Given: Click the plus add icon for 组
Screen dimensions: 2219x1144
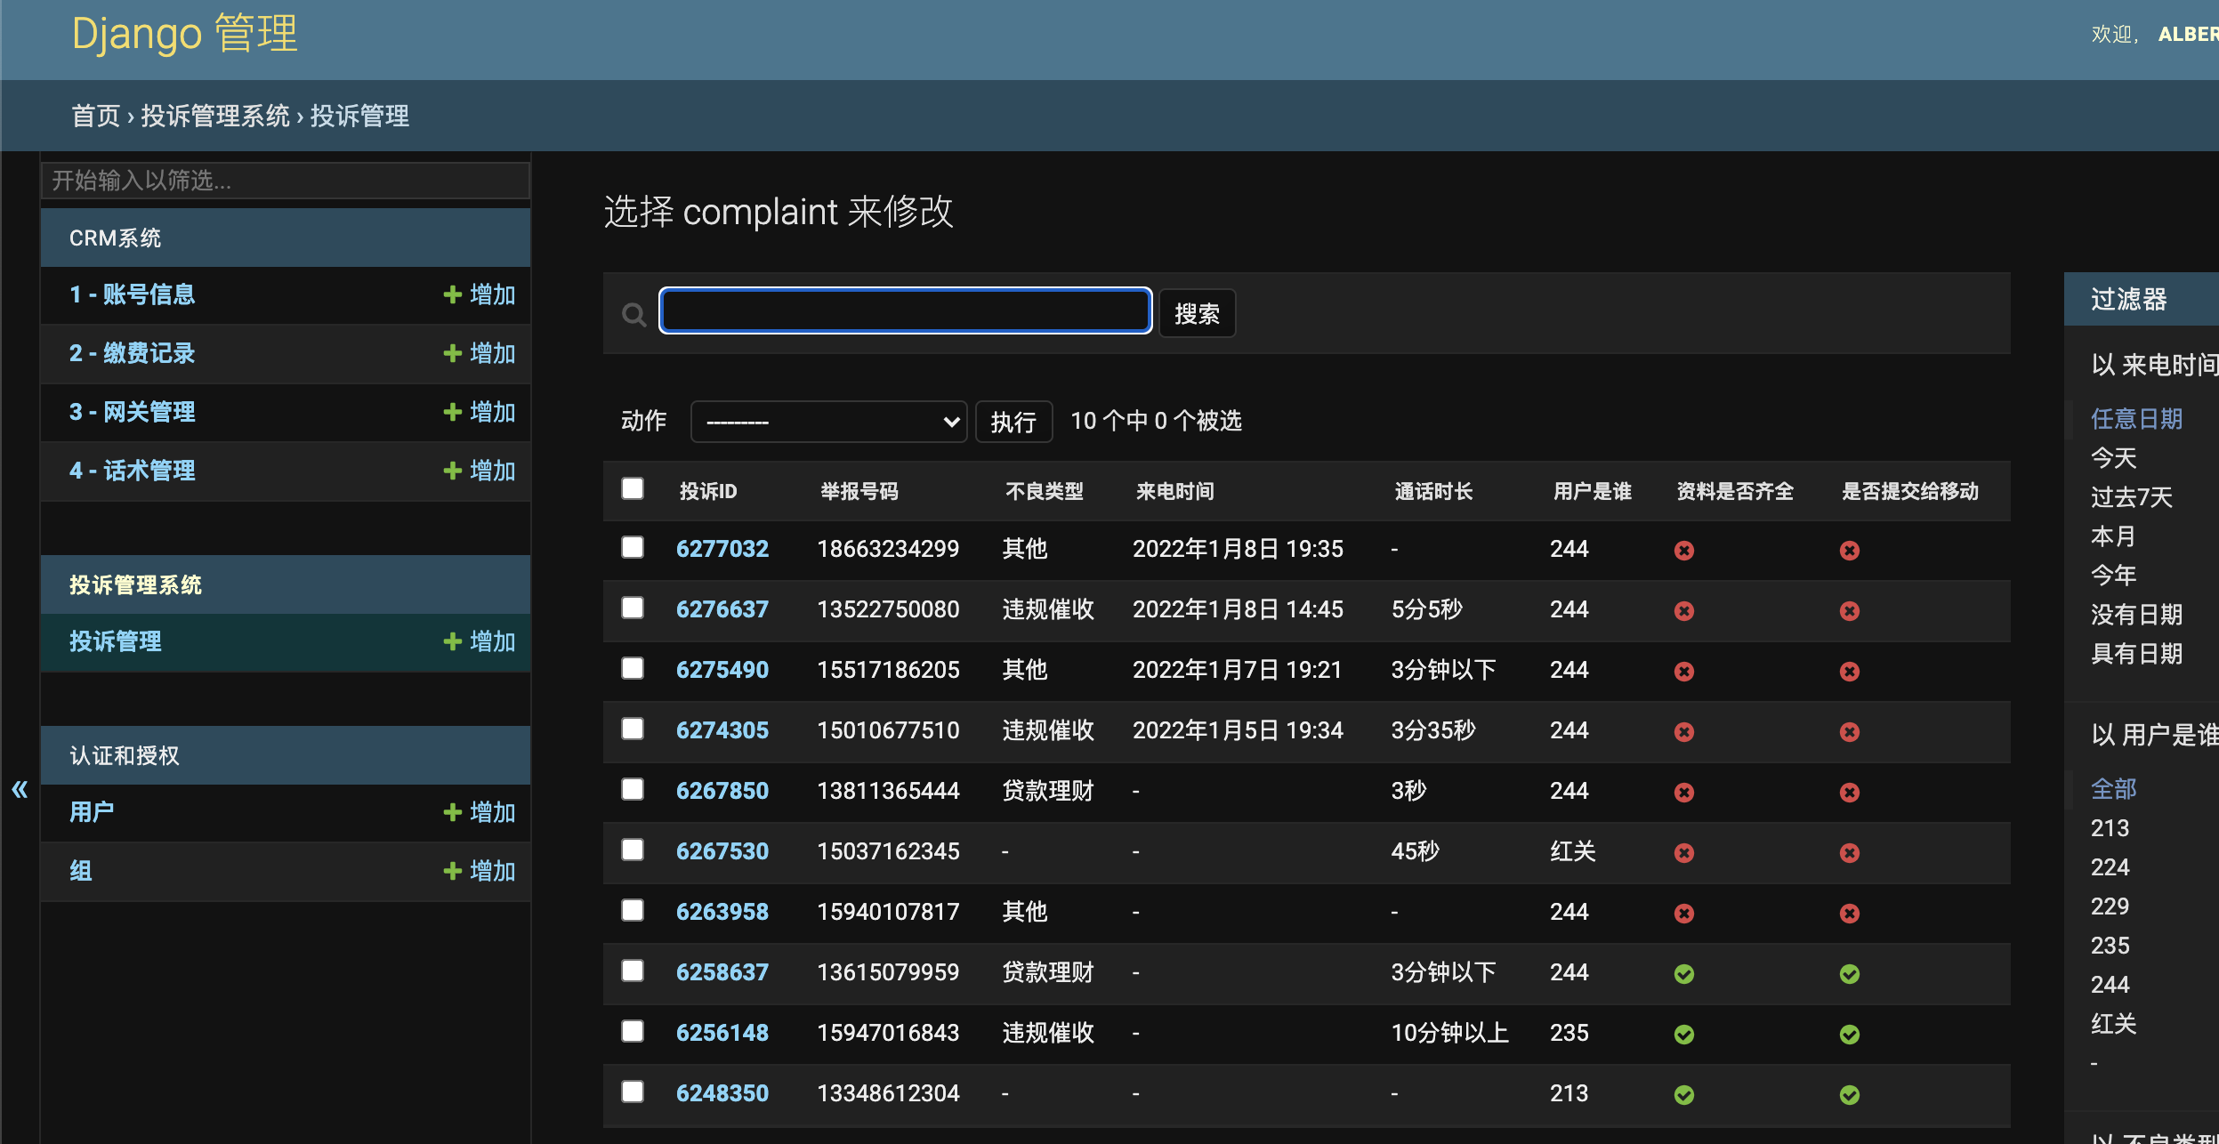Looking at the screenshot, I should pos(453,871).
